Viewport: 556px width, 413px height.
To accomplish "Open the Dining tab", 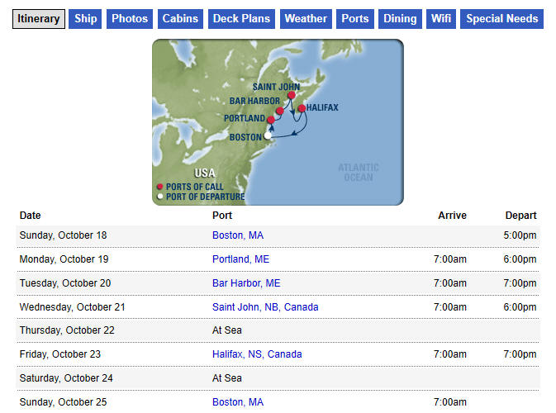I will [400, 19].
